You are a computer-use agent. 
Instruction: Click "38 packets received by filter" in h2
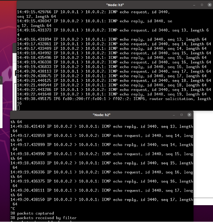(43, 218)
